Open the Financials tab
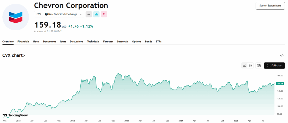The height and width of the screenshot is (123, 288). [23, 42]
